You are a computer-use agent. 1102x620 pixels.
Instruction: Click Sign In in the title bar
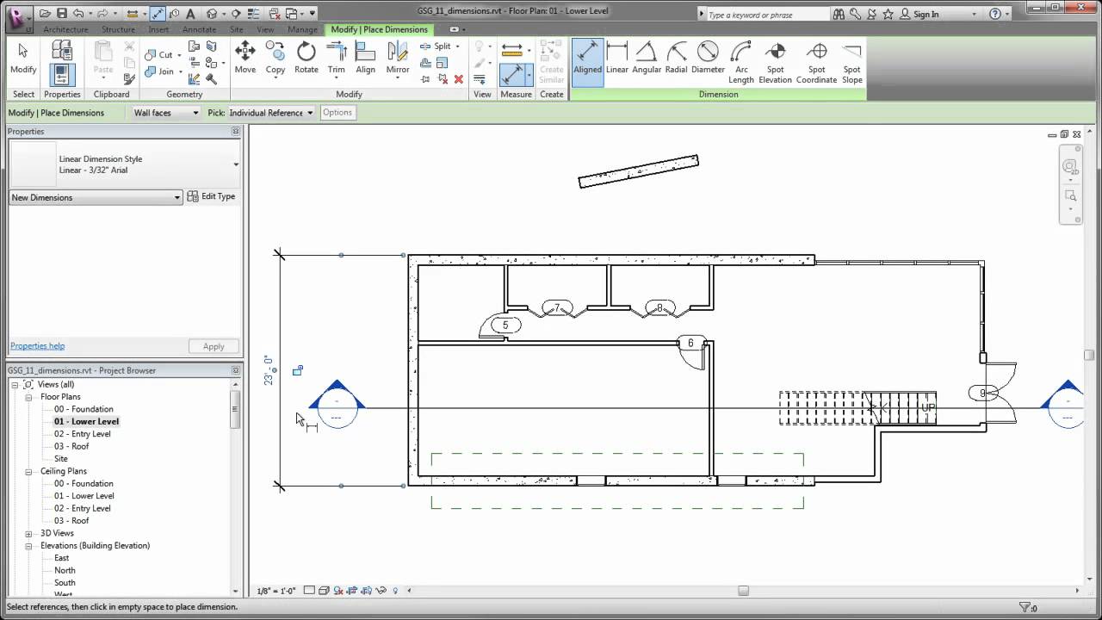tap(926, 15)
